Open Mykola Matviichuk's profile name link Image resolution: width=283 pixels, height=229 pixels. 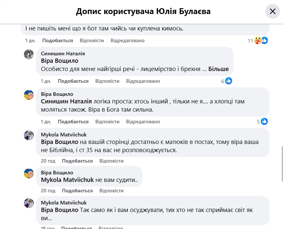pyautogui.click(x=64, y=134)
